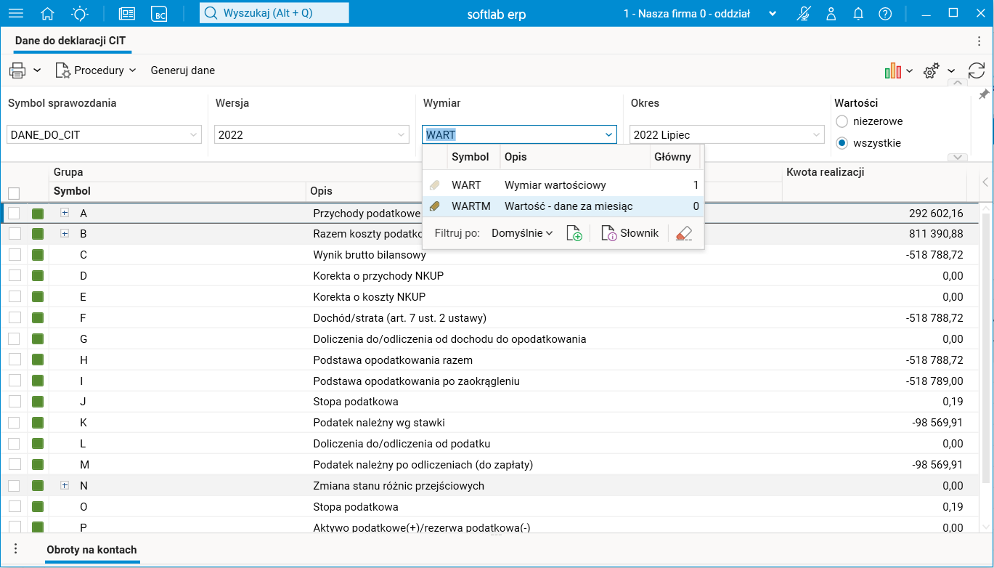This screenshot has height=568, width=994.
Task: Open the Procedury menu
Action: 95,70
